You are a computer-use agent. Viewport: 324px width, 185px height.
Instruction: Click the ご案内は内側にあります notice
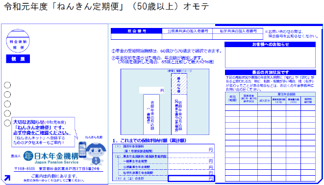[x=54, y=176]
